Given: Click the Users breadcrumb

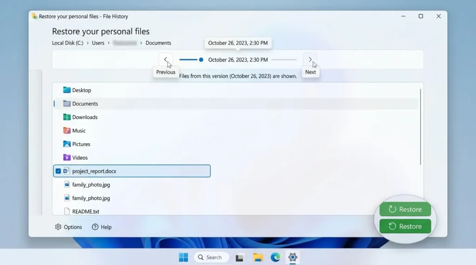Looking at the screenshot, I should pyautogui.click(x=98, y=43).
